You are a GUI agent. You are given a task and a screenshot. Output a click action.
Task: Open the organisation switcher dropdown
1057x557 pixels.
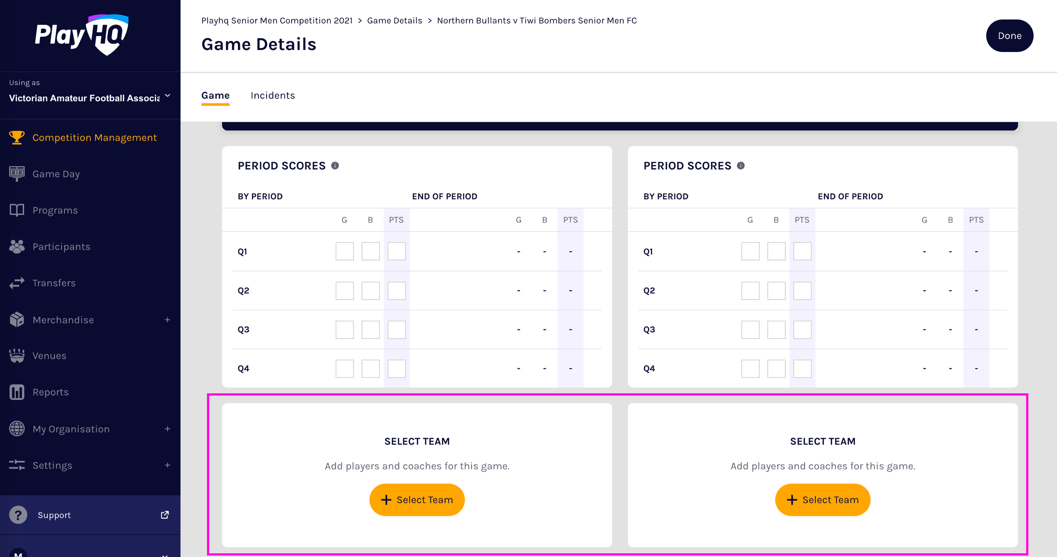coord(167,96)
